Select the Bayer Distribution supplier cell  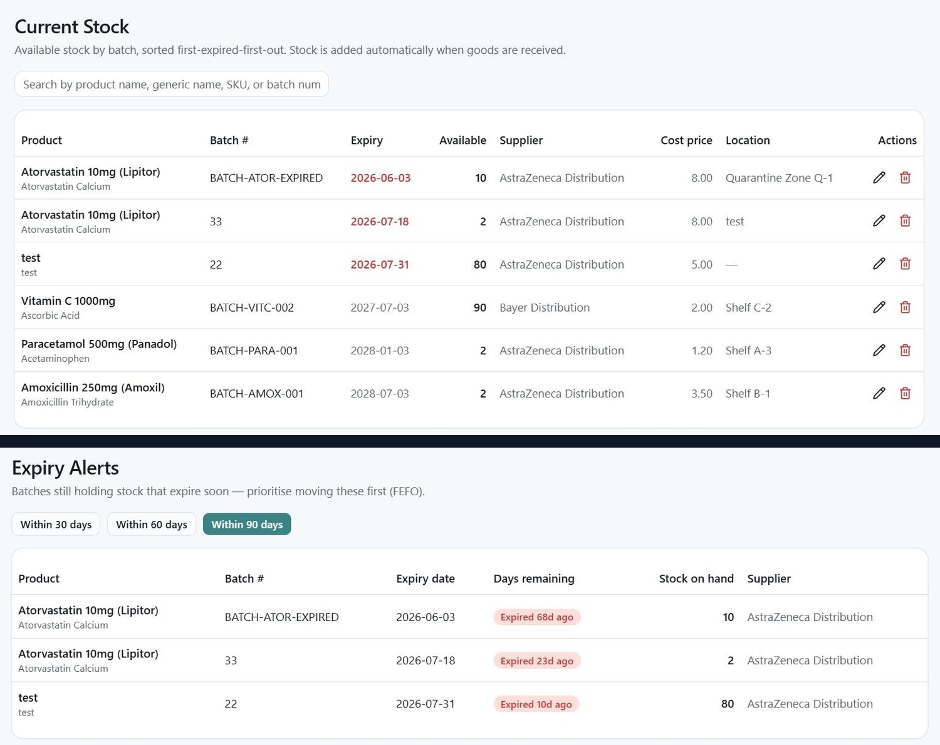(x=545, y=307)
